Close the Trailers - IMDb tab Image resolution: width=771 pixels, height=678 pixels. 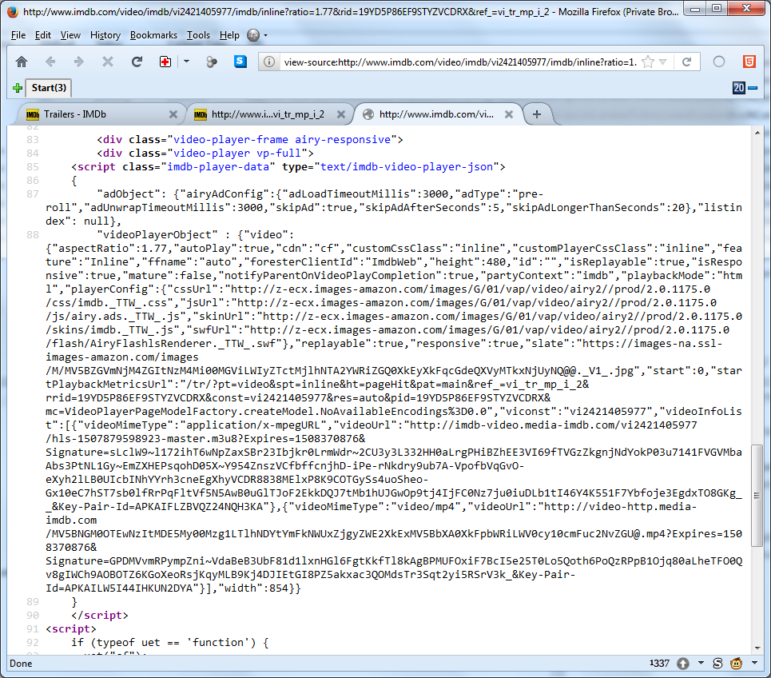click(173, 114)
